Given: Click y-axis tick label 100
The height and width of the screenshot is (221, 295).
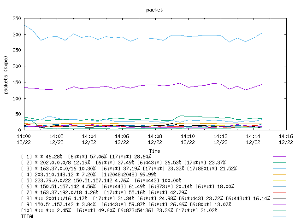Looking at the screenshot, I should click(17, 98).
